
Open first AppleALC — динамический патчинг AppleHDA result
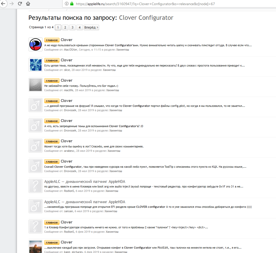85,182
